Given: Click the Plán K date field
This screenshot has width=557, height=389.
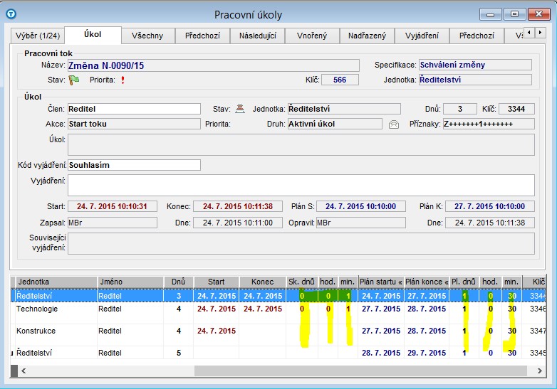Looking at the screenshot, I should (490, 206).
